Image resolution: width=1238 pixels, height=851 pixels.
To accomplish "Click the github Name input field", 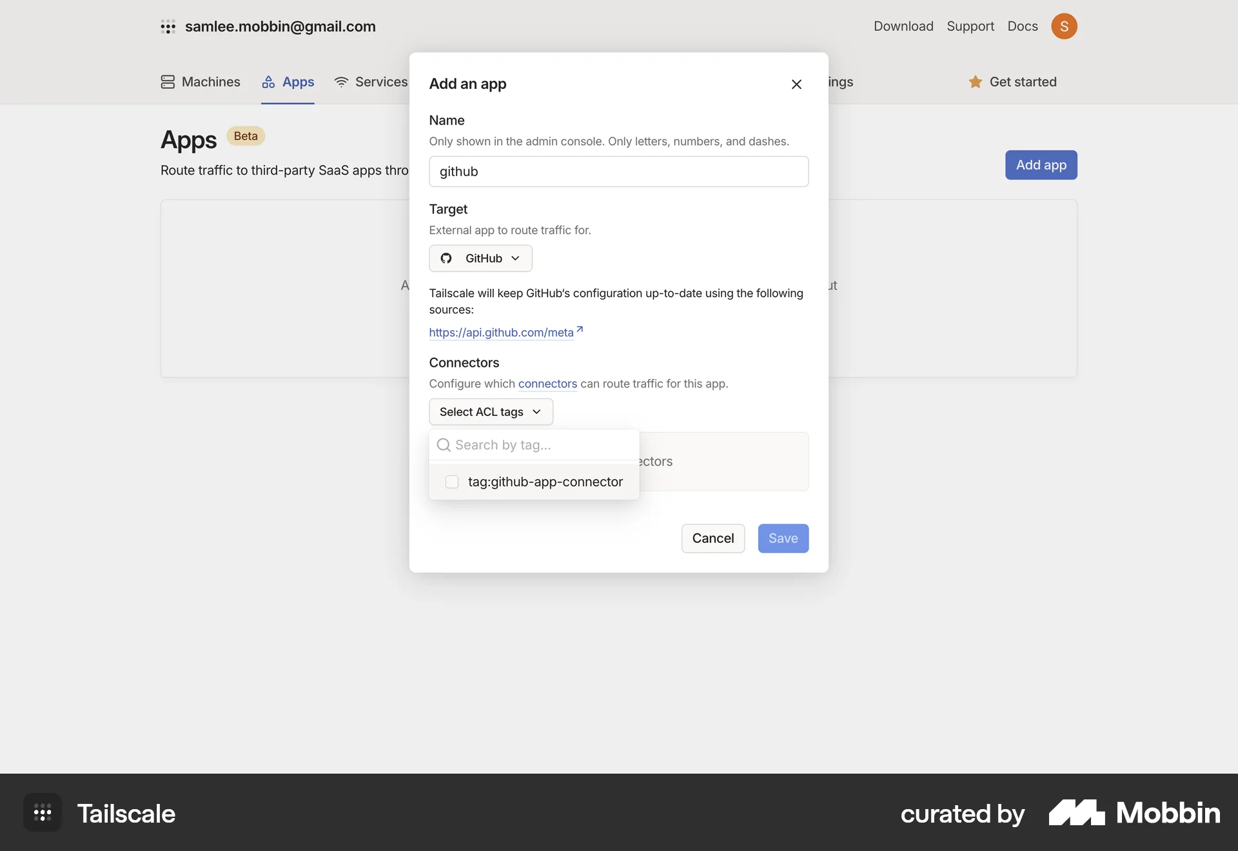I will tap(618, 171).
